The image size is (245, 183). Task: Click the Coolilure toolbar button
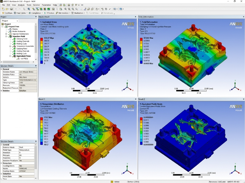(x=7, y=13)
